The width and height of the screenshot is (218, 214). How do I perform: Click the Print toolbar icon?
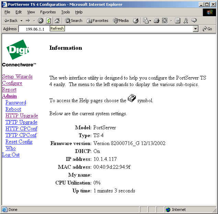pos(157,21)
